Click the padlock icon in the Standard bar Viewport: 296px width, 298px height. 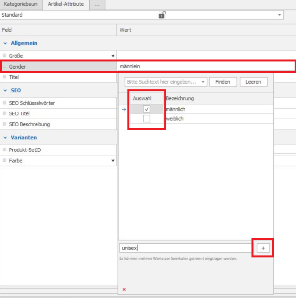(162, 15)
